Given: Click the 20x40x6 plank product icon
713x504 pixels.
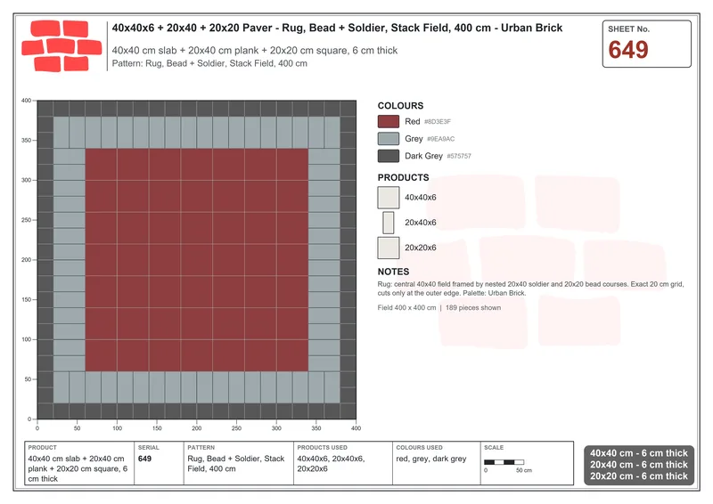Looking at the screenshot, I should pyautogui.click(x=389, y=223).
